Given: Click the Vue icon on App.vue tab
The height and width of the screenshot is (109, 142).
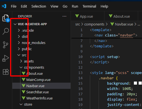Looking at the screenshot, I should 77,16.
